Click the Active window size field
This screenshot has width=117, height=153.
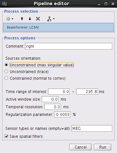tap(50, 99)
